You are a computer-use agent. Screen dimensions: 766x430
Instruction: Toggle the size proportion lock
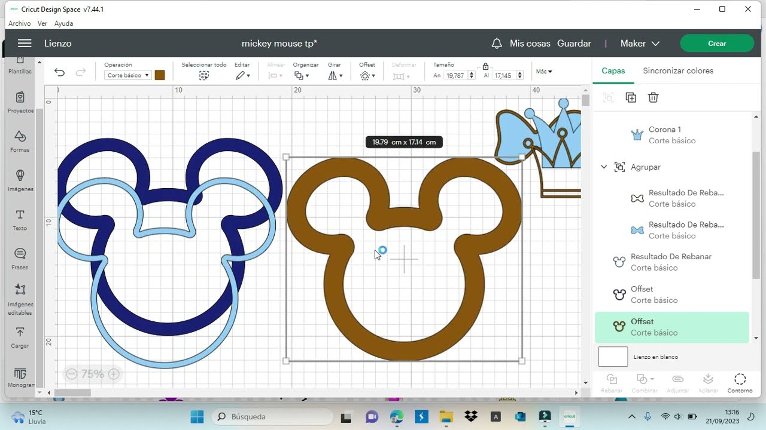coord(485,66)
